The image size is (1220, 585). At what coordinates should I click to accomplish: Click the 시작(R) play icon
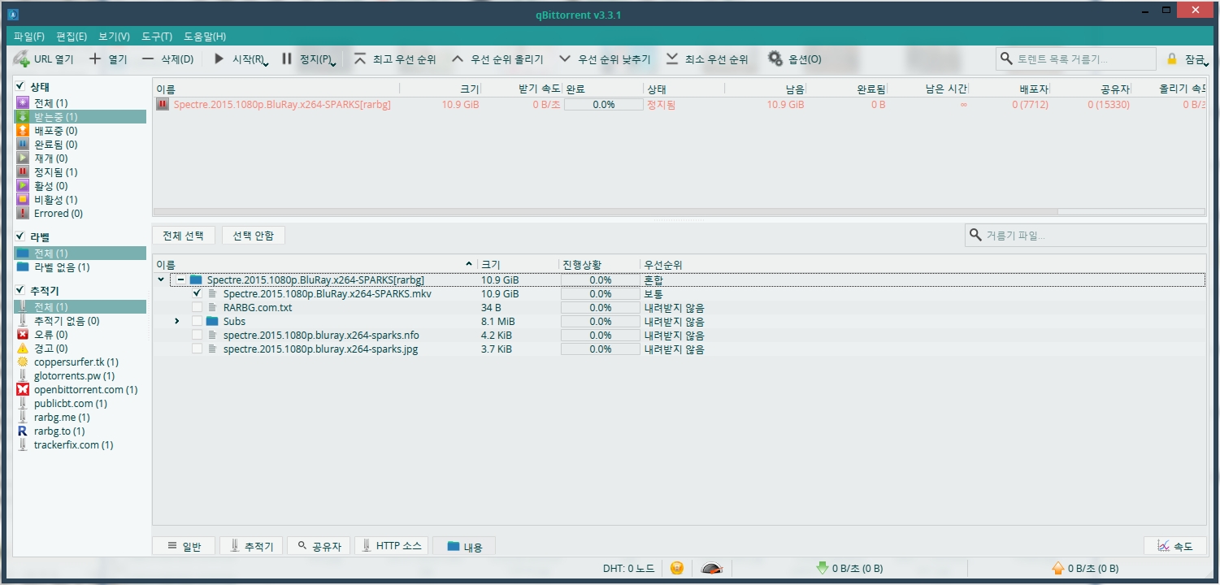coord(219,58)
